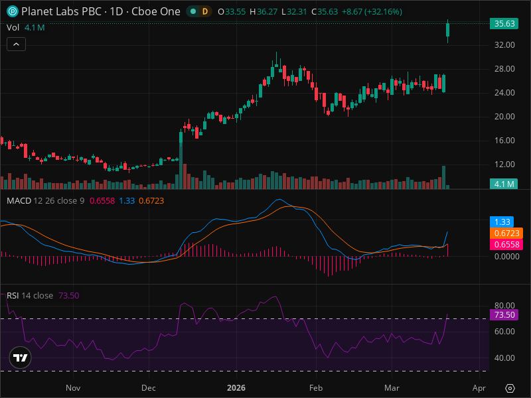
Task: Click the 12.00 price scale value
Action: [x=504, y=165]
